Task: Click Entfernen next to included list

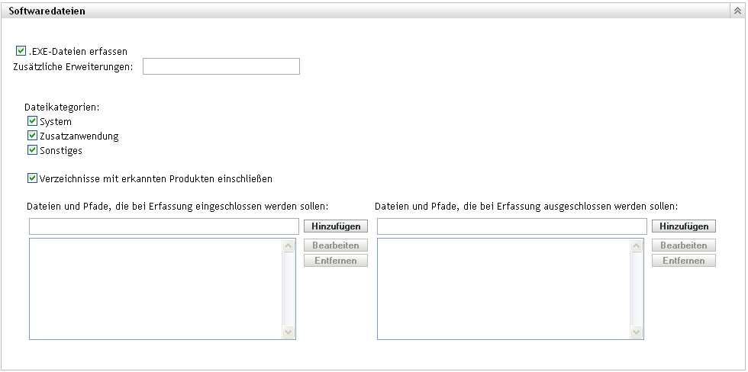Action: click(336, 261)
